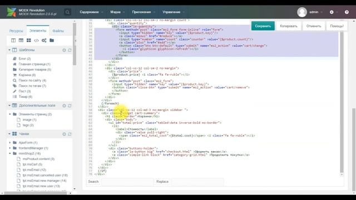Open the tags (2) template variable
Screen dimensions: 356x200
tap(28, 125)
